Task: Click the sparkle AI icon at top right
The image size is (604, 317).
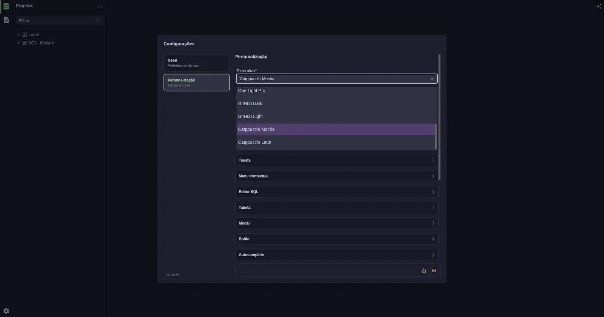Action: 599,6
